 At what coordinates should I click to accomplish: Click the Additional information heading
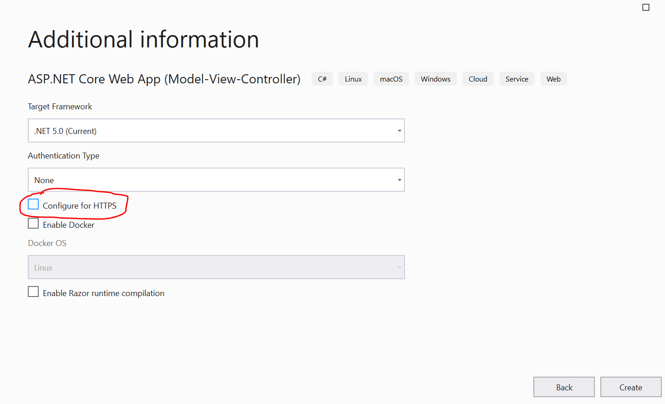143,40
